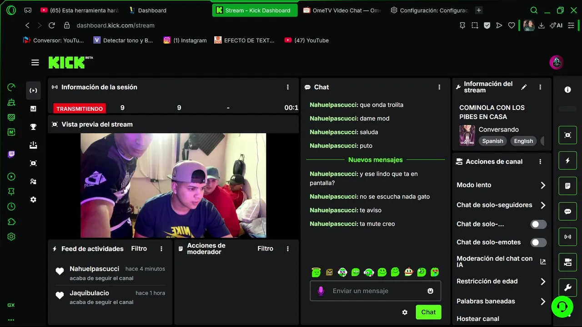Open analytics bar chart icon in sidebar
Image resolution: width=582 pixels, height=327 pixels.
(x=33, y=109)
